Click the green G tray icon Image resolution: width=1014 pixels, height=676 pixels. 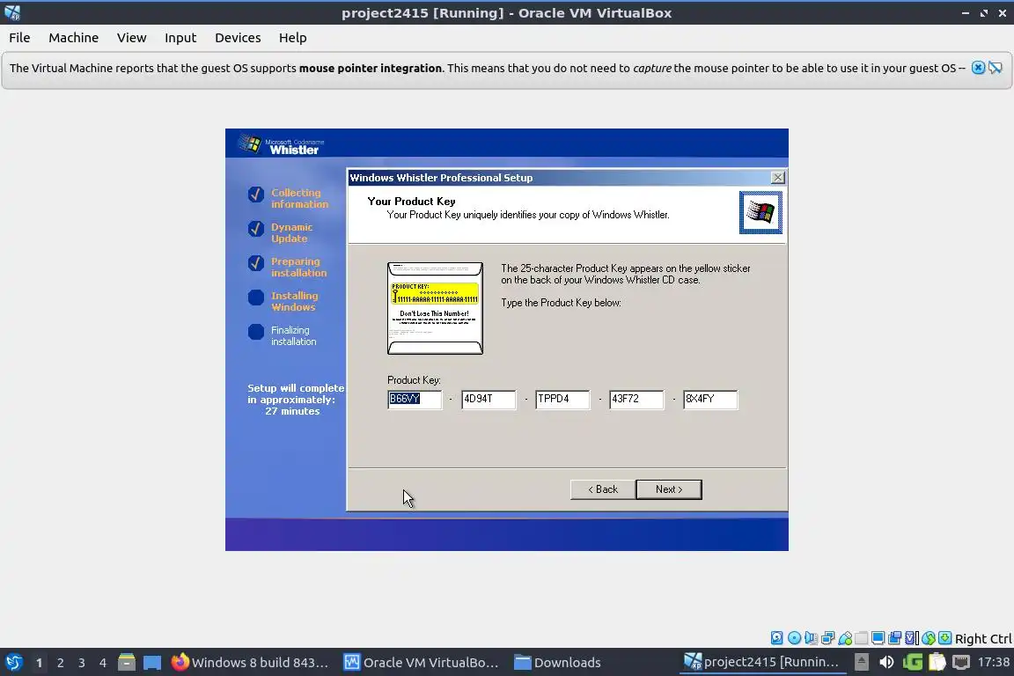point(913,663)
